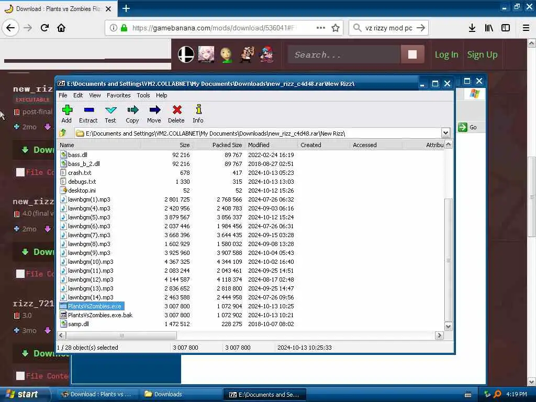
Task: Click the red Delete icon
Action: click(x=177, y=110)
